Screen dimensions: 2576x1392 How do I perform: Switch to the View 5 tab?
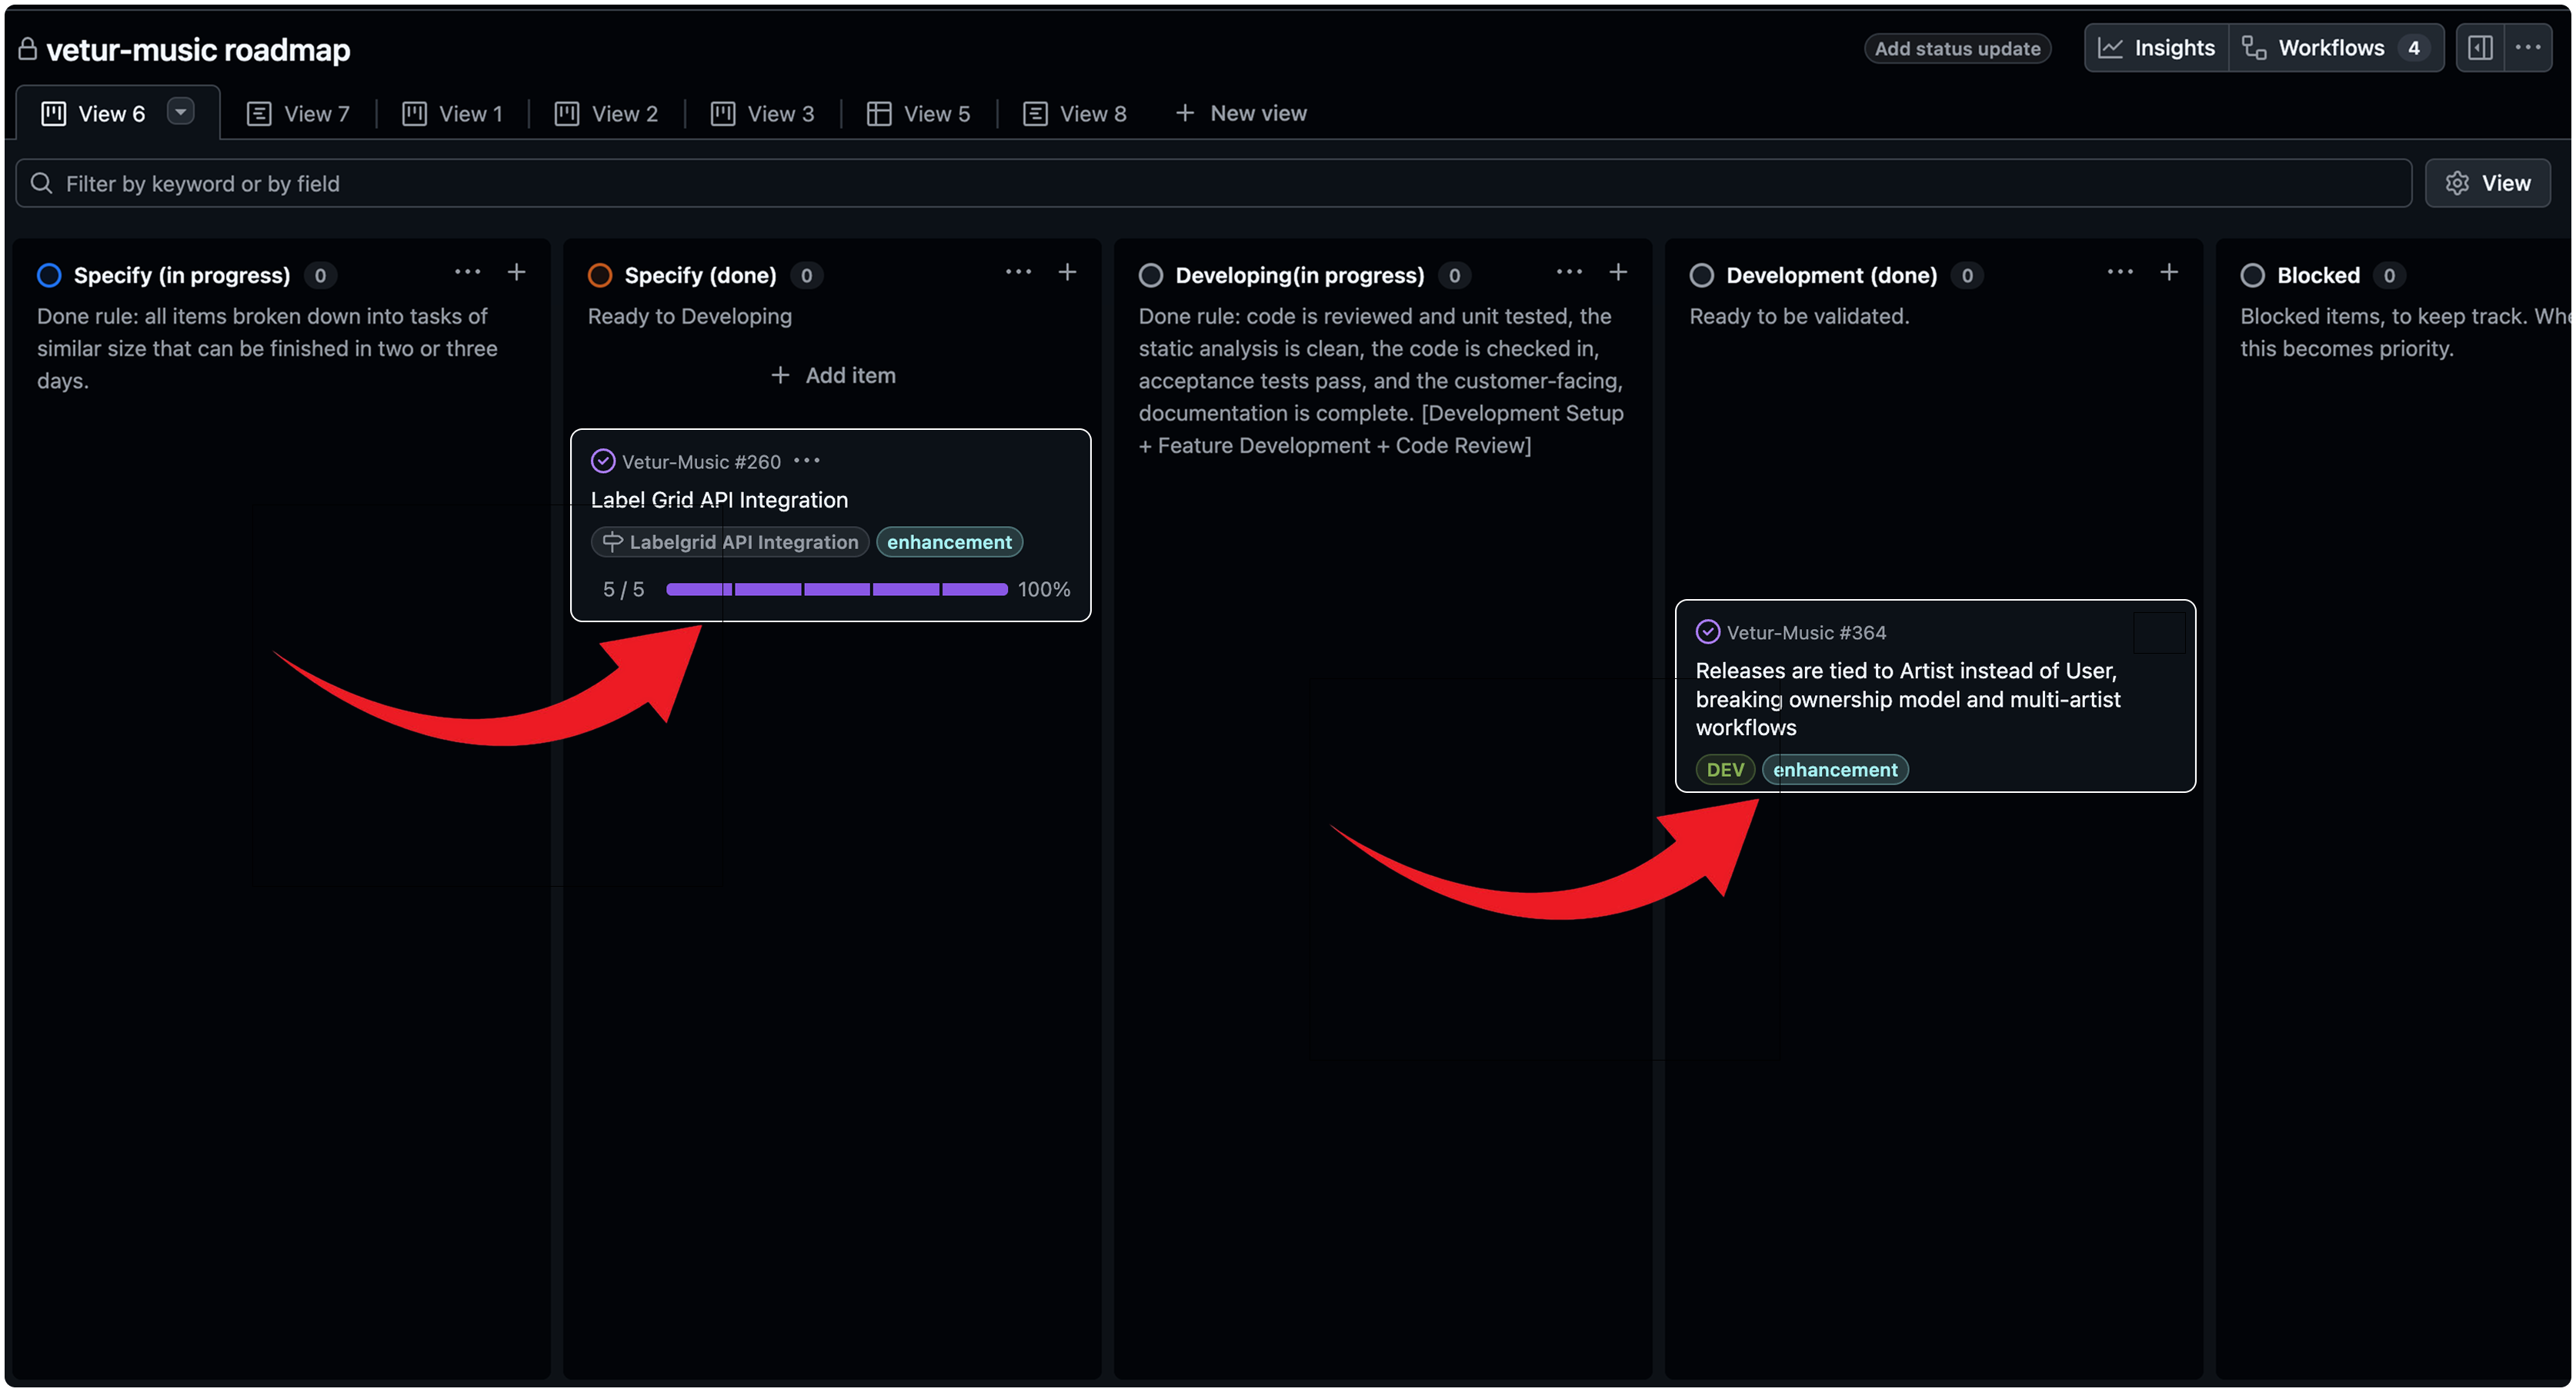coord(919,114)
